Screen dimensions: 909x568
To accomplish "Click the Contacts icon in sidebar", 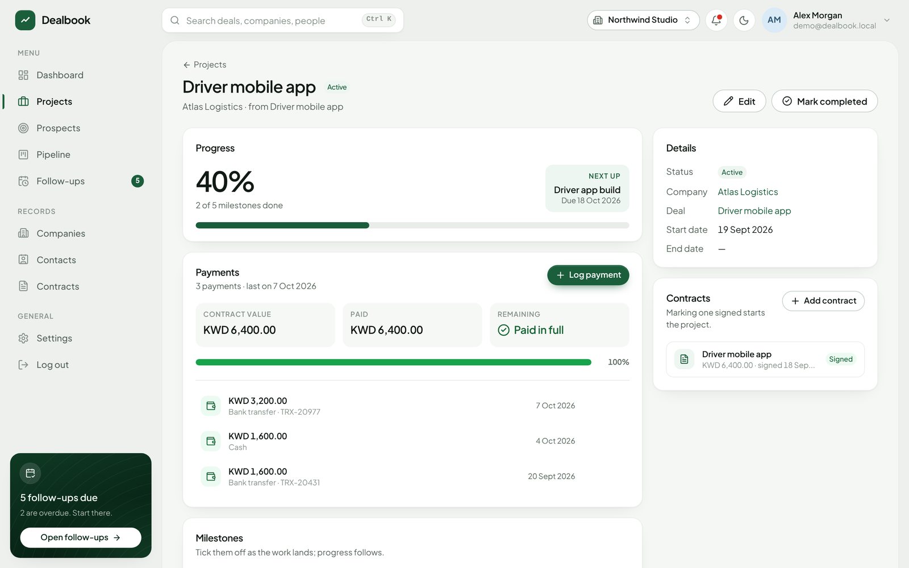I will tap(23, 260).
